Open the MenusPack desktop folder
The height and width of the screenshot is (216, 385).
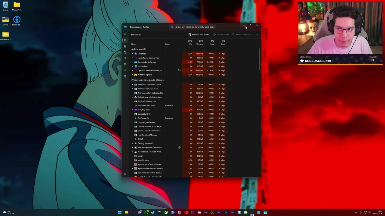click(17, 6)
